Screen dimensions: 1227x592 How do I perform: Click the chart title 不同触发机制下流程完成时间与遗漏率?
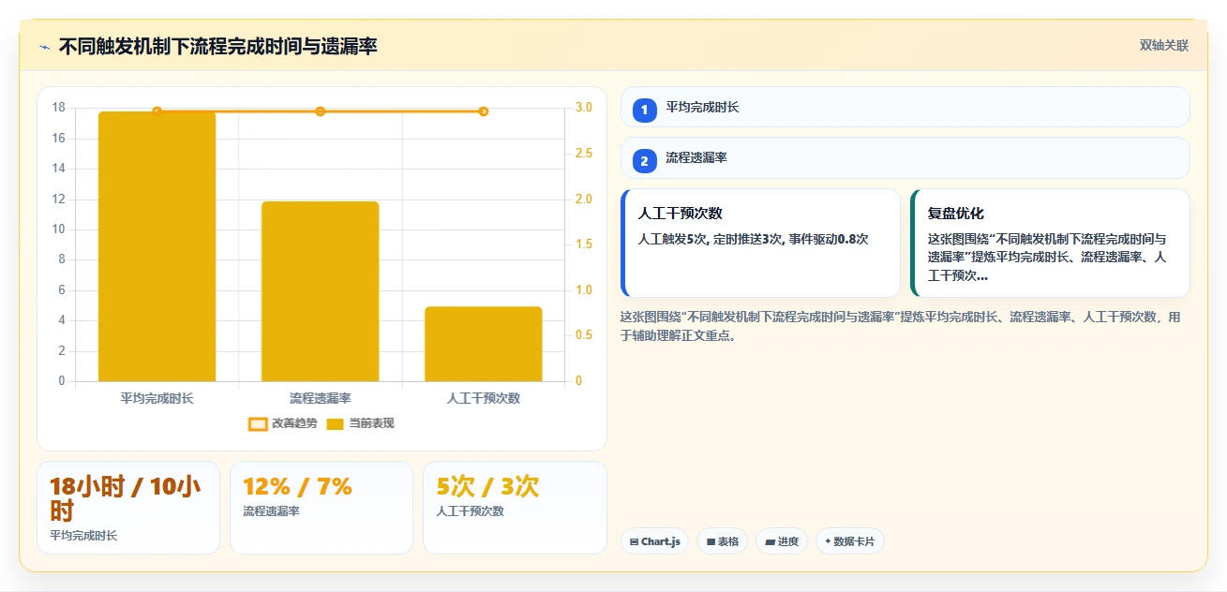(x=218, y=47)
